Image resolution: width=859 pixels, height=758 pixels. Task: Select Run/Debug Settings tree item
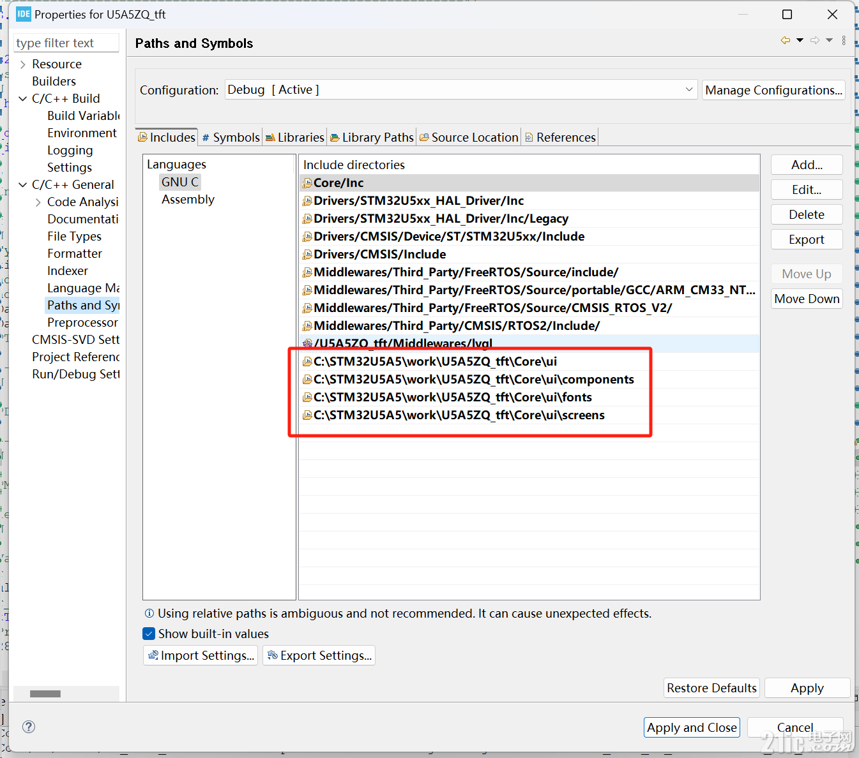[x=75, y=375]
